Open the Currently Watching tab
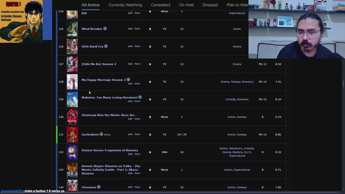This screenshot has width=345, height=194. coord(125,5)
